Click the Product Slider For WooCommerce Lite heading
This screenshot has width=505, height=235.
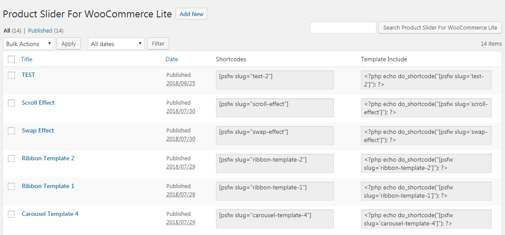(x=87, y=14)
